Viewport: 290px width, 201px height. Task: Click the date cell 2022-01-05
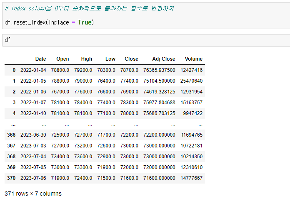[33, 81]
